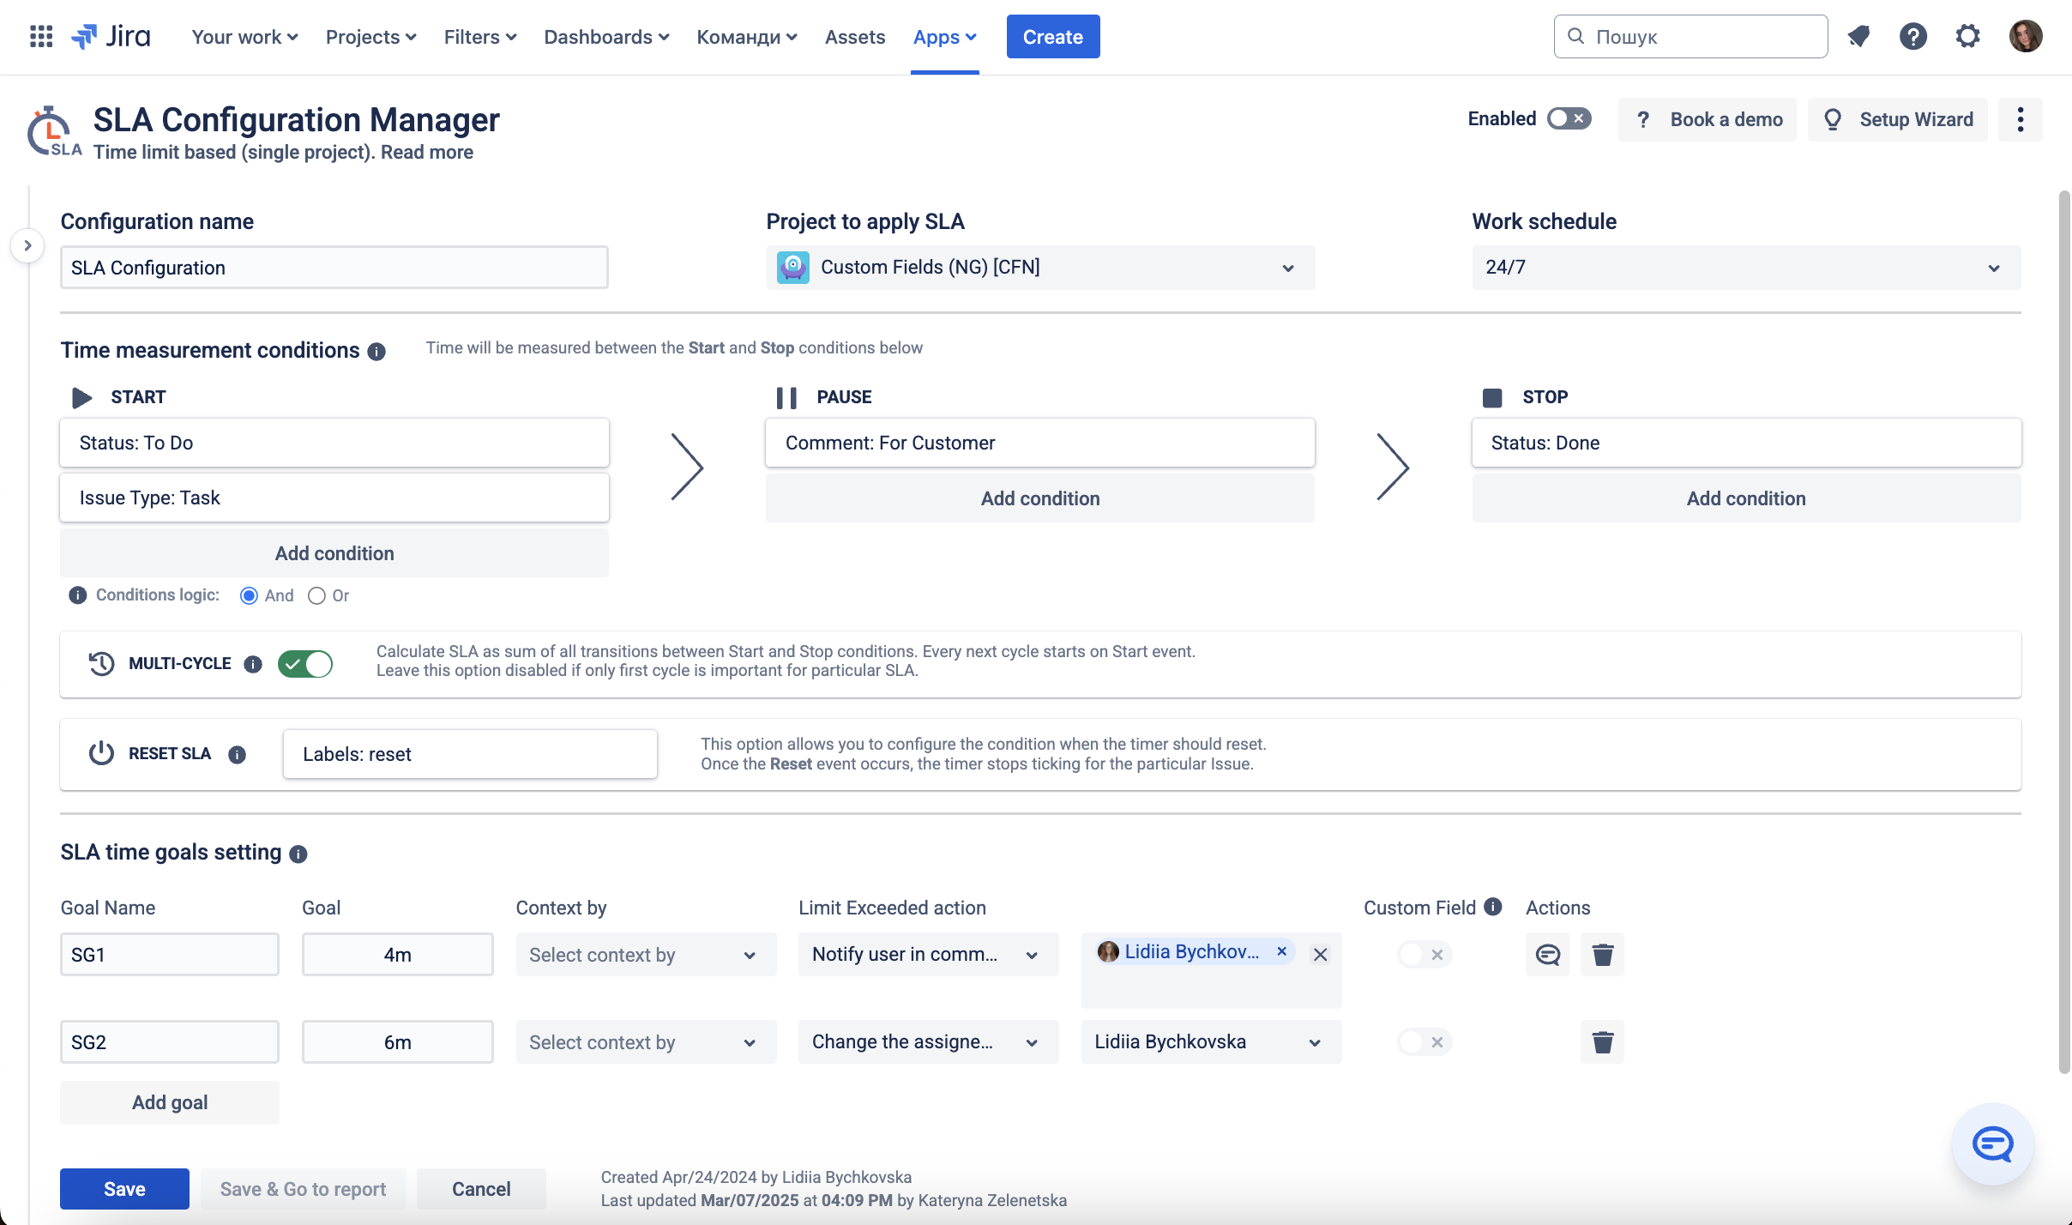The height and width of the screenshot is (1225, 2072).
Task: Delete the SG1 goal with trash icon
Action: (x=1602, y=954)
